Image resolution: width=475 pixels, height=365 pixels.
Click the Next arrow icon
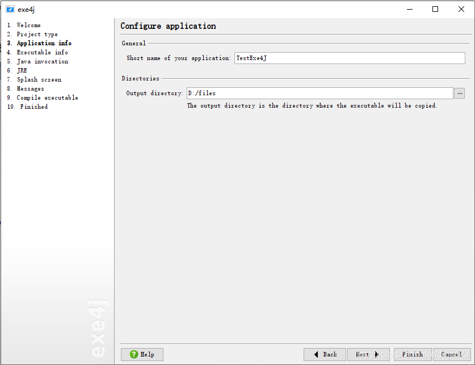tap(377, 354)
